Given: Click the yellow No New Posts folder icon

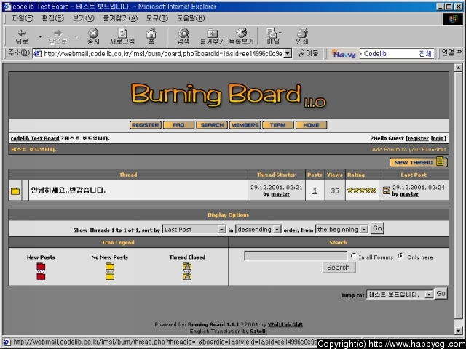Looking at the screenshot, I should click(x=110, y=271).
